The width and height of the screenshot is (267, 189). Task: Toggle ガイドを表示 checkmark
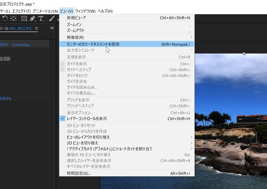127,64
